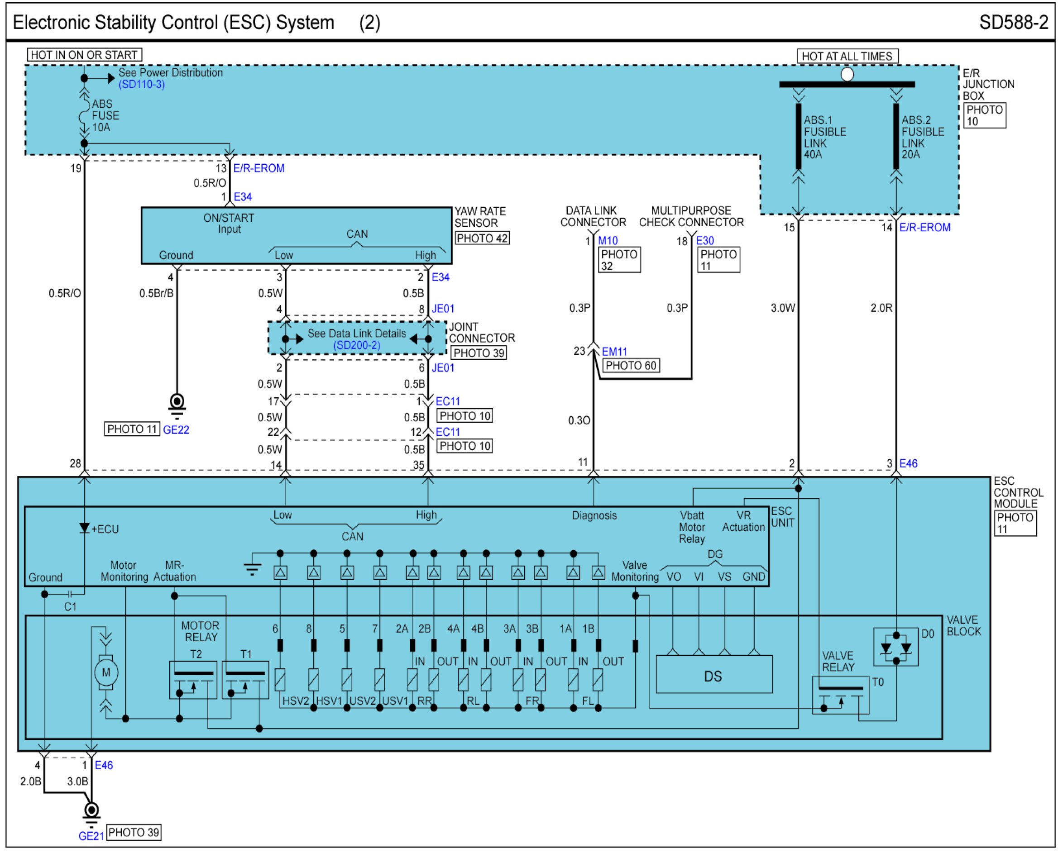Click the E30 multipurpose check connector label
This screenshot has width=1063, height=858.
click(x=705, y=241)
